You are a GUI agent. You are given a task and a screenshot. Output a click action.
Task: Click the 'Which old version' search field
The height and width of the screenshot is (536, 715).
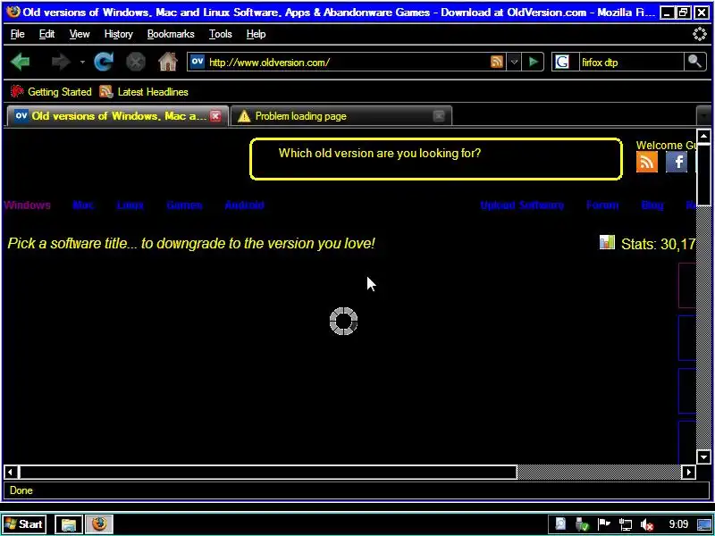coord(436,159)
